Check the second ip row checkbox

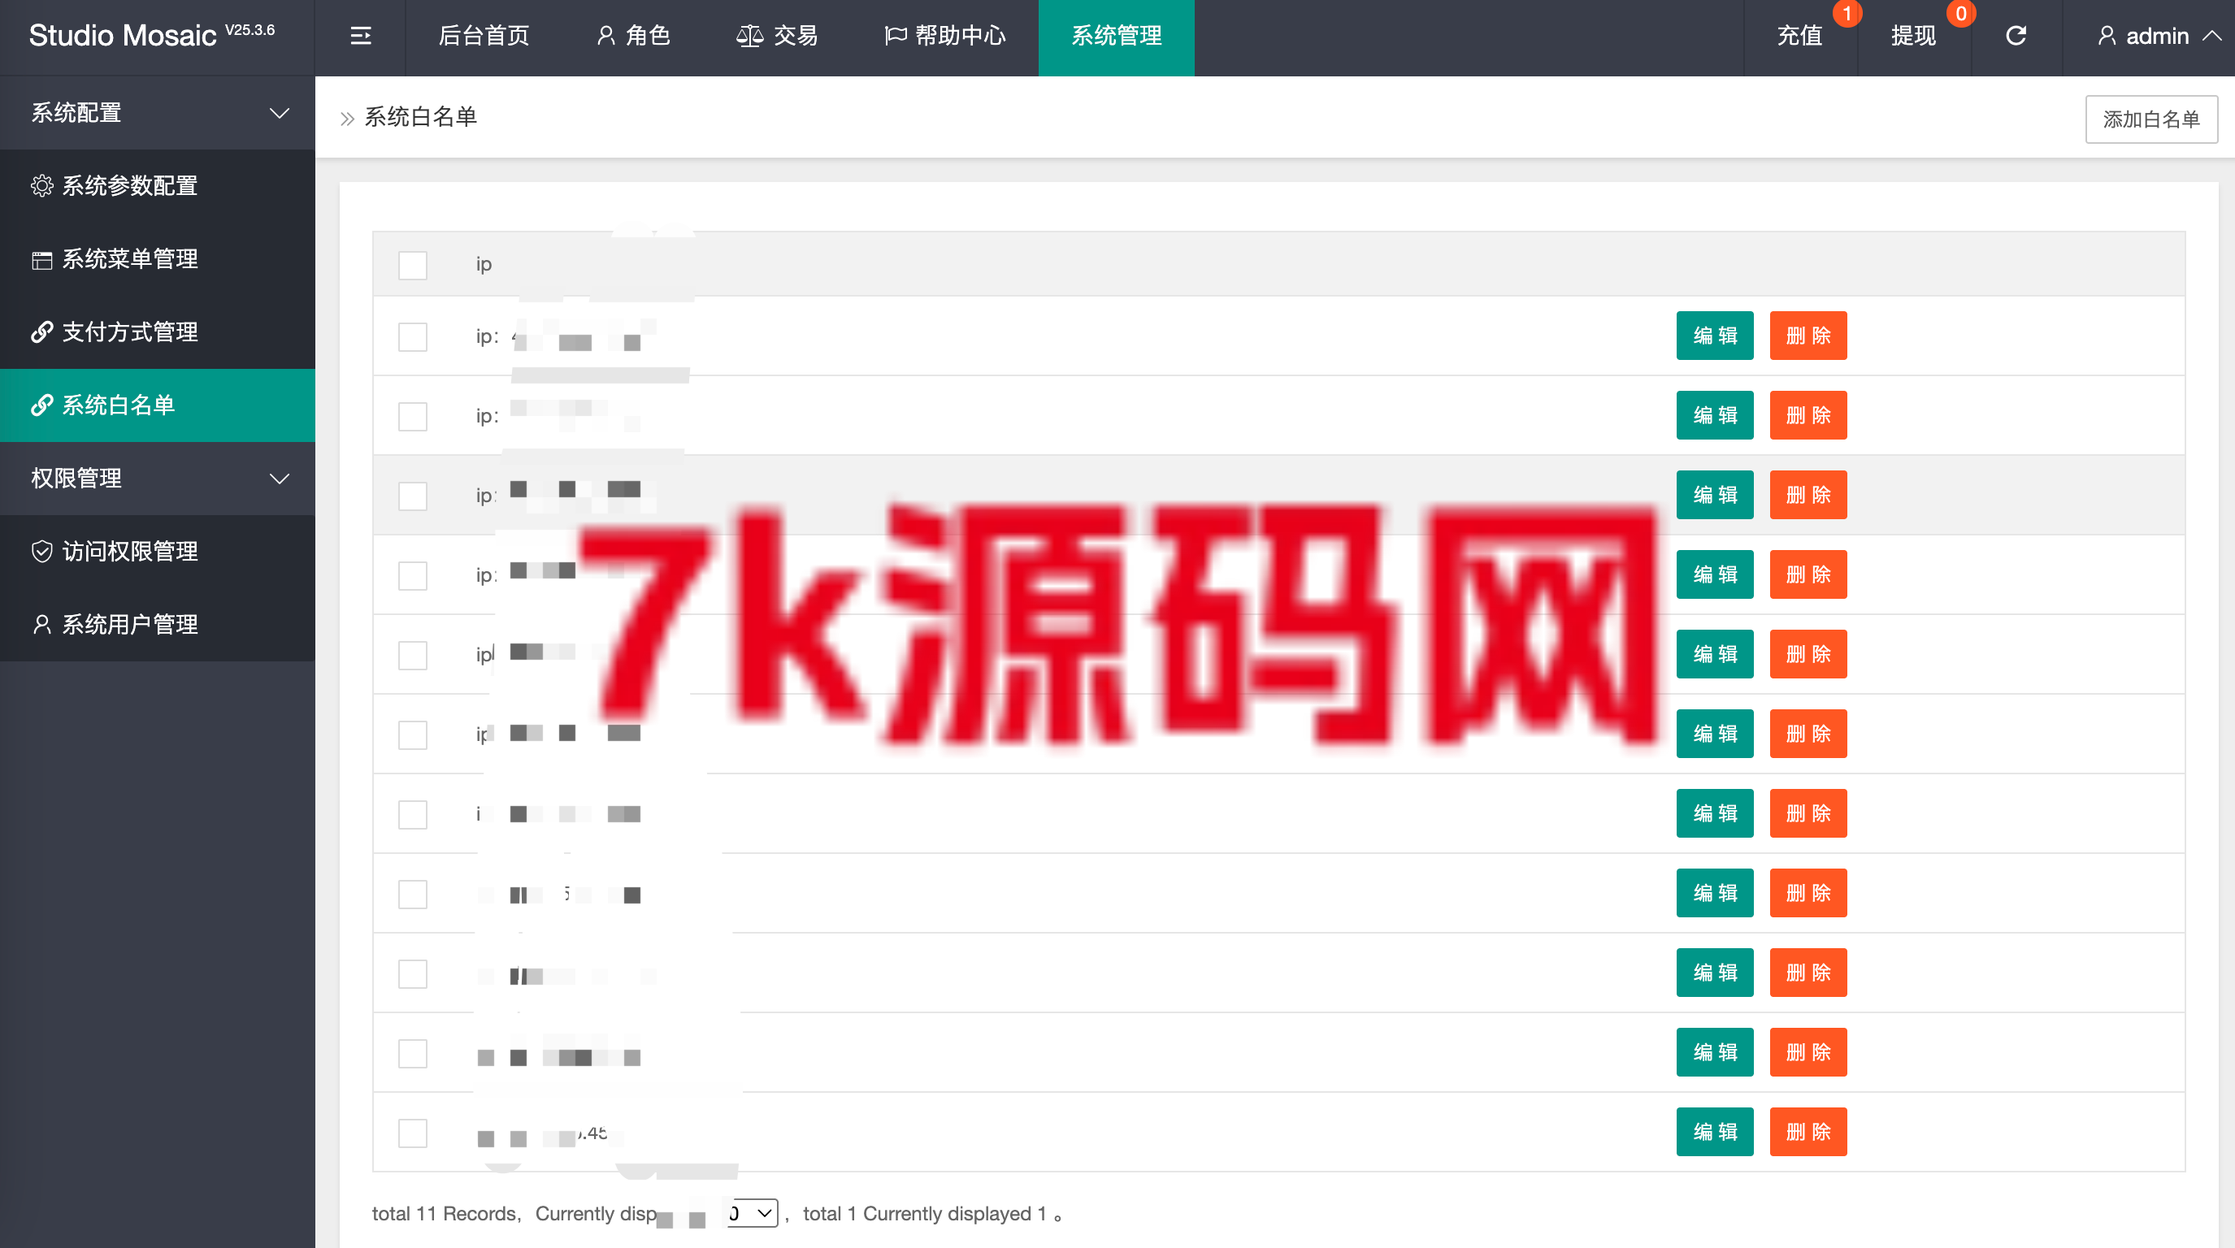tap(412, 416)
